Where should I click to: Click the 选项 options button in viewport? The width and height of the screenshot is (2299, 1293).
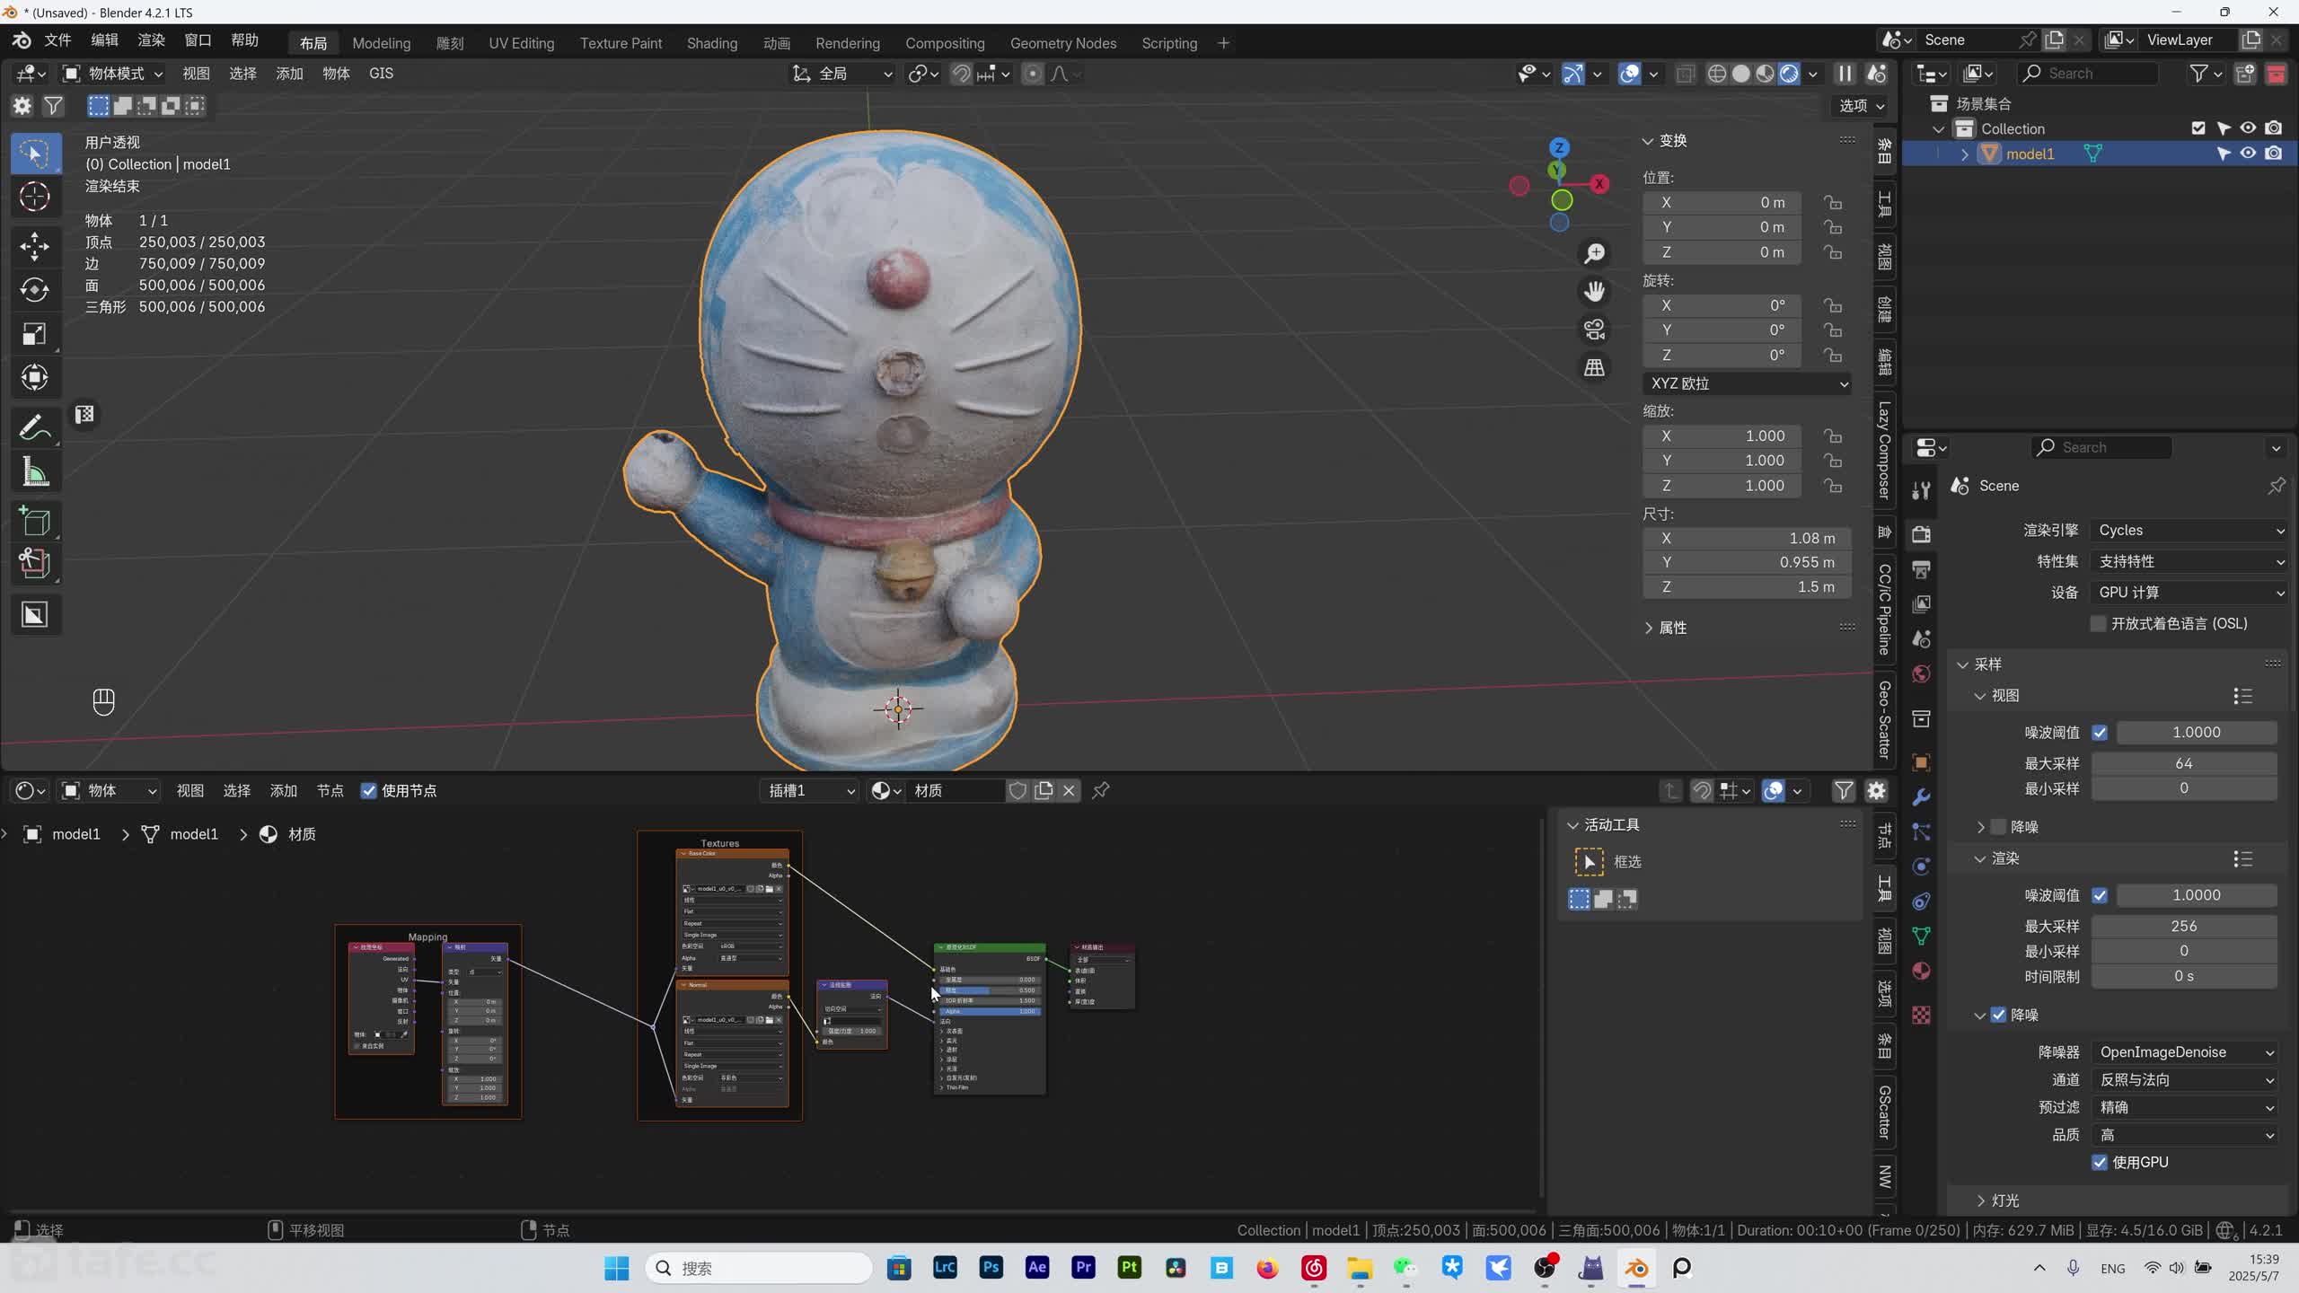tap(1861, 106)
